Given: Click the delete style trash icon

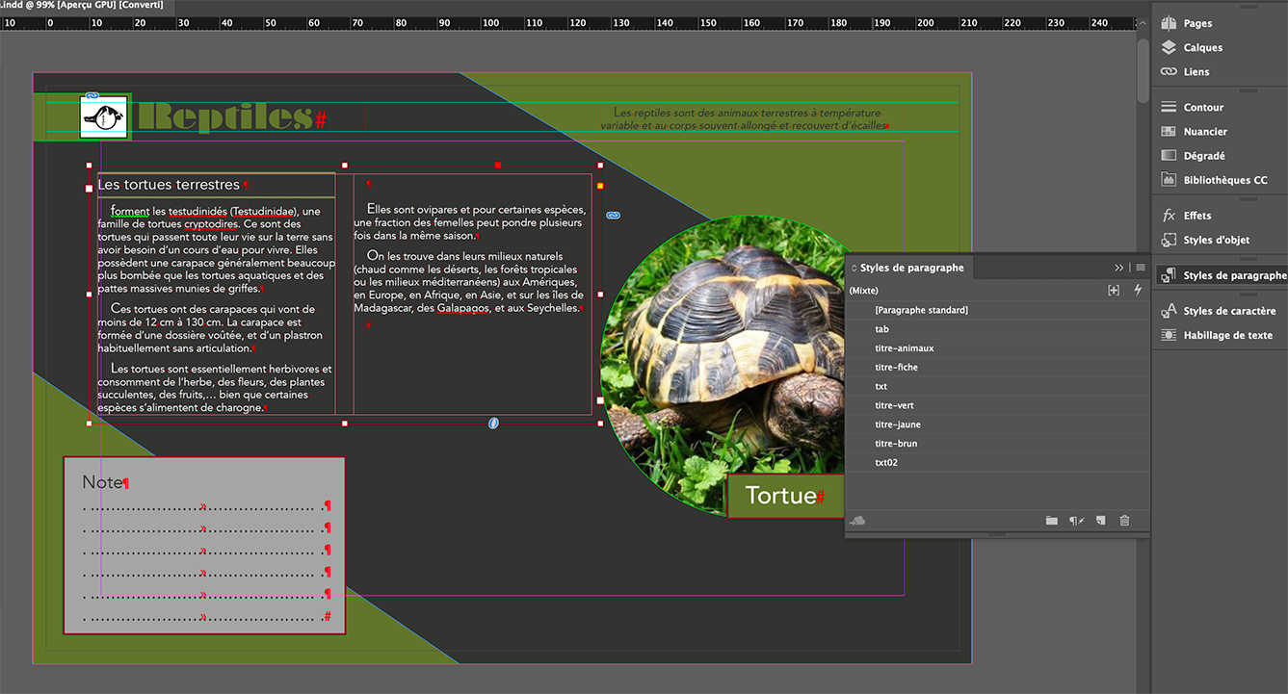Looking at the screenshot, I should [1124, 520].
